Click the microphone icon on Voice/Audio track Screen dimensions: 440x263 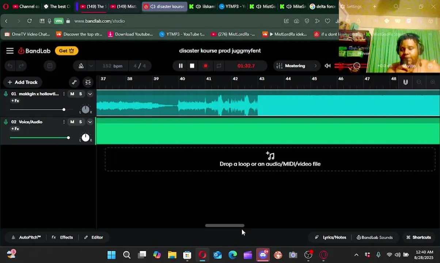(x=6, y=122)
